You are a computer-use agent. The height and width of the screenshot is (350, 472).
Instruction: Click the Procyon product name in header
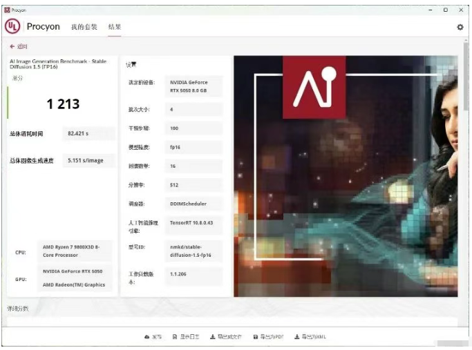pyautogui.click(x=44, y=26)
